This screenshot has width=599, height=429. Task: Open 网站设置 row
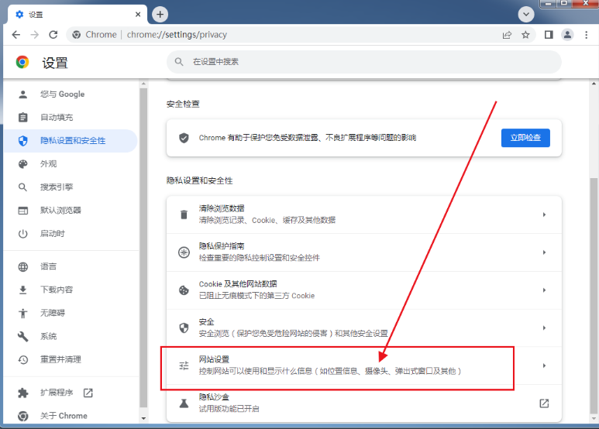(x=363, y=366)
